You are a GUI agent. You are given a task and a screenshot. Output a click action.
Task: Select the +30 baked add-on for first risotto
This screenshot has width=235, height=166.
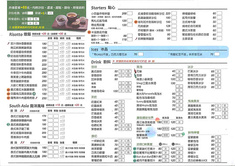62,43
